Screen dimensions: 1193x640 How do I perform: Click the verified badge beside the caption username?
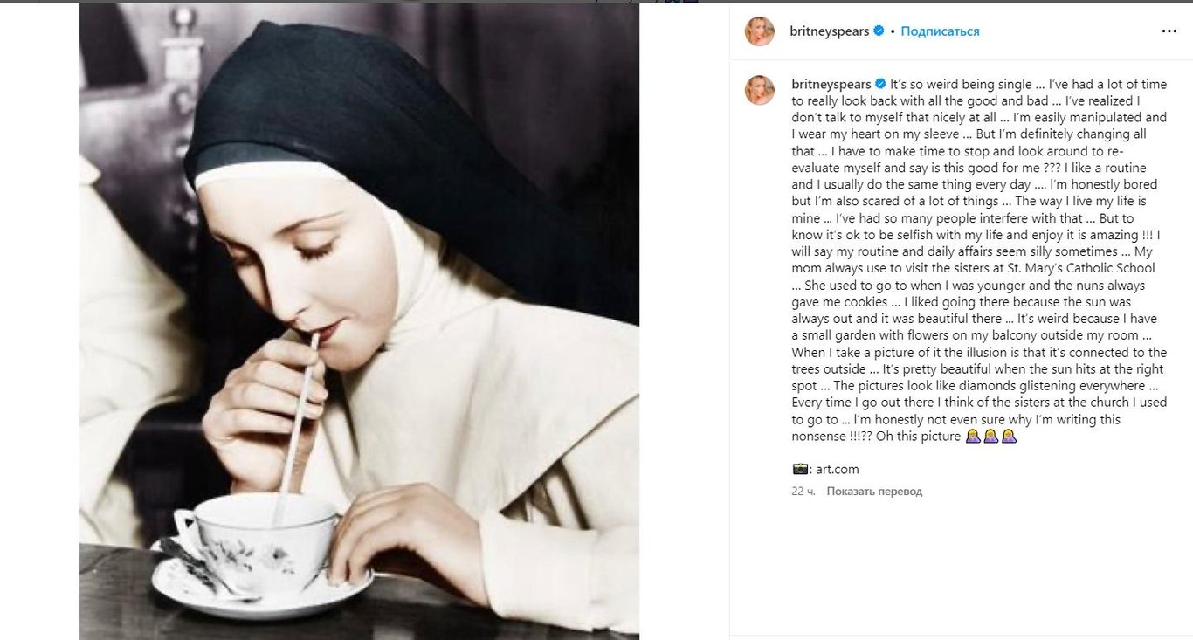point(880,85)
